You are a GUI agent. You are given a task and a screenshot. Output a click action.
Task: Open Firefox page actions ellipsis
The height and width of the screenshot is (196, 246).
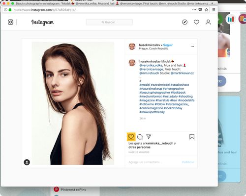tap(194, 10)
